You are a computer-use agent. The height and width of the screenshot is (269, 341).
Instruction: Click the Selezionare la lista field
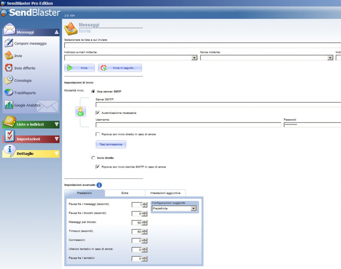tap(203, 45)
